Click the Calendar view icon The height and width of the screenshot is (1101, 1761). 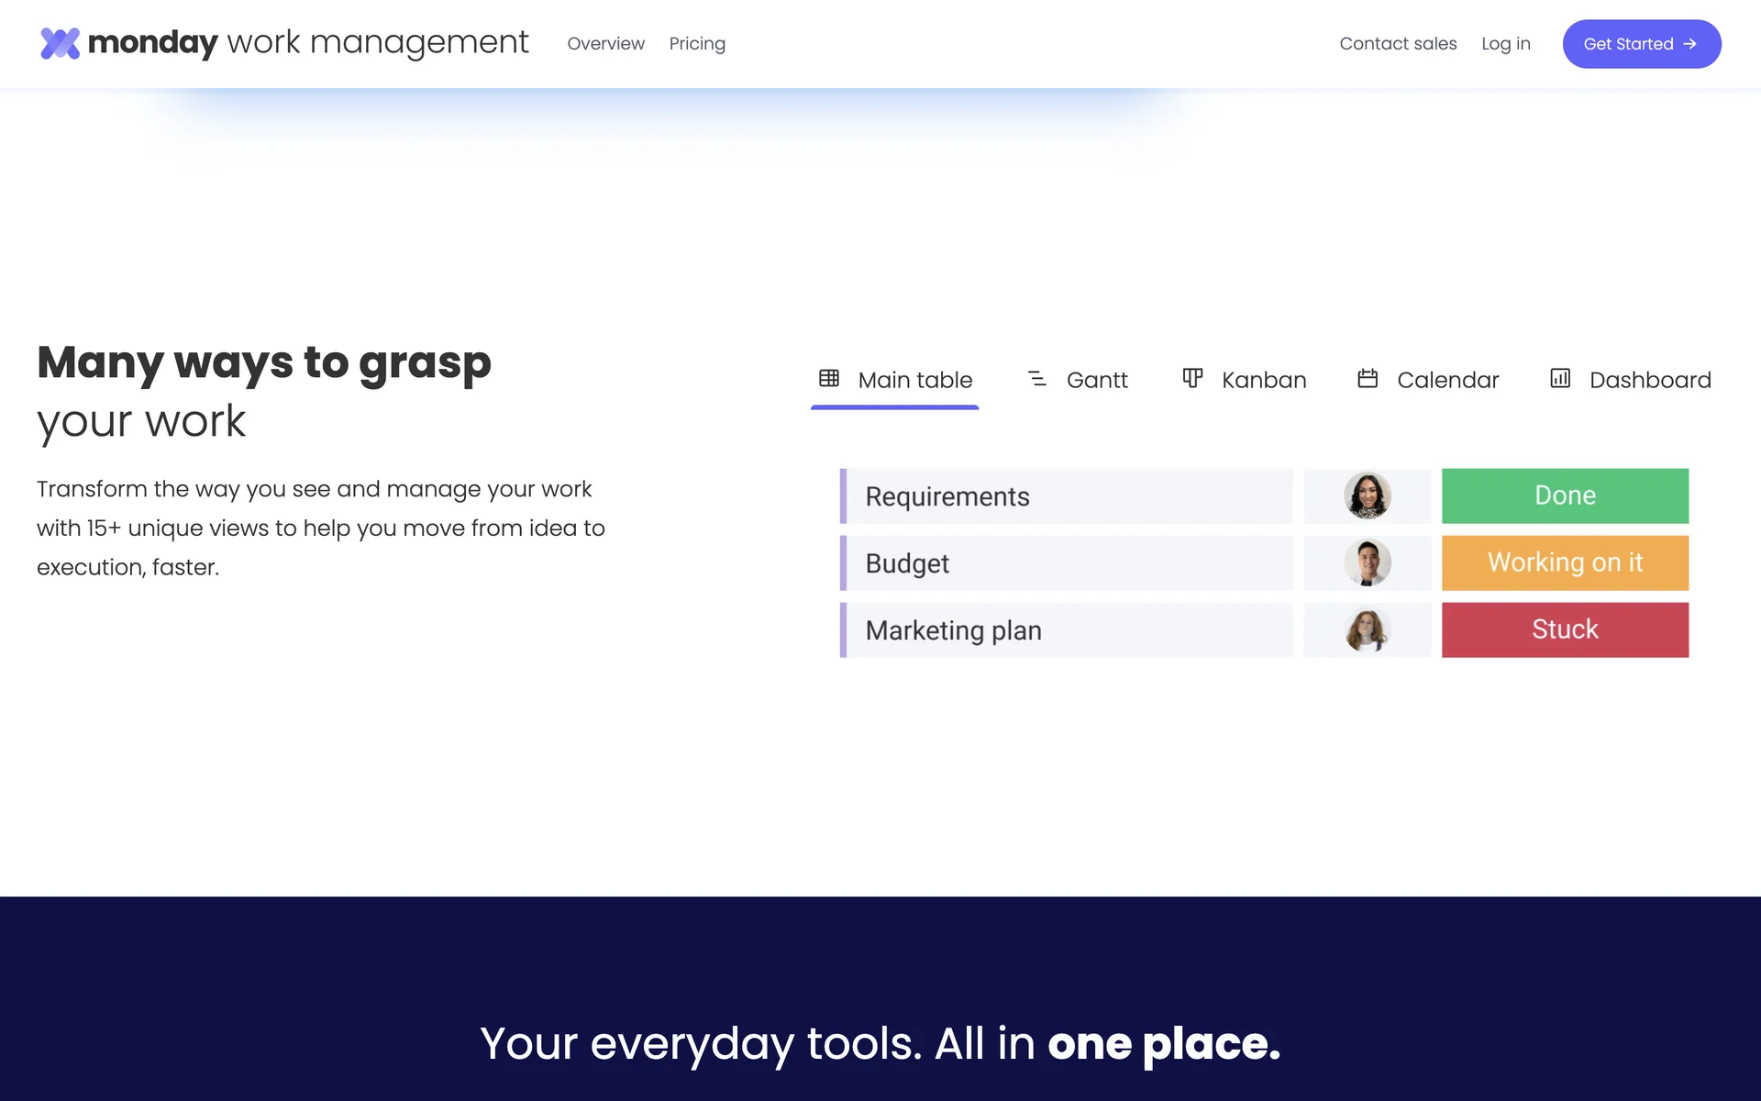[x=1367, y=378]
